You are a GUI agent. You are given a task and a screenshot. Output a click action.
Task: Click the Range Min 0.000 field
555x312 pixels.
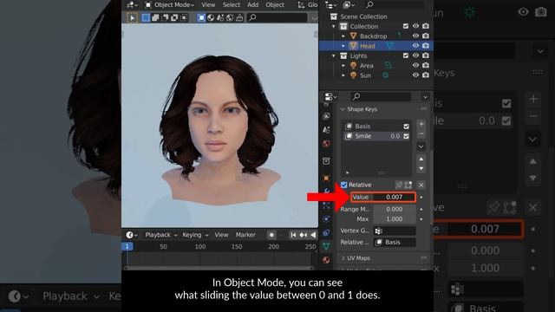[x=395, y=210]
